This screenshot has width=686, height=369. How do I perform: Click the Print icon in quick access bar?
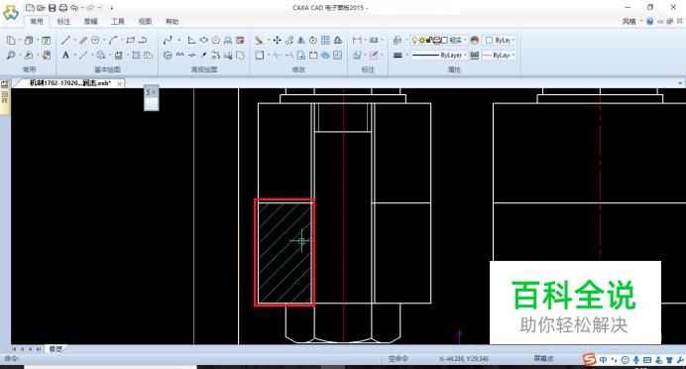63,8
